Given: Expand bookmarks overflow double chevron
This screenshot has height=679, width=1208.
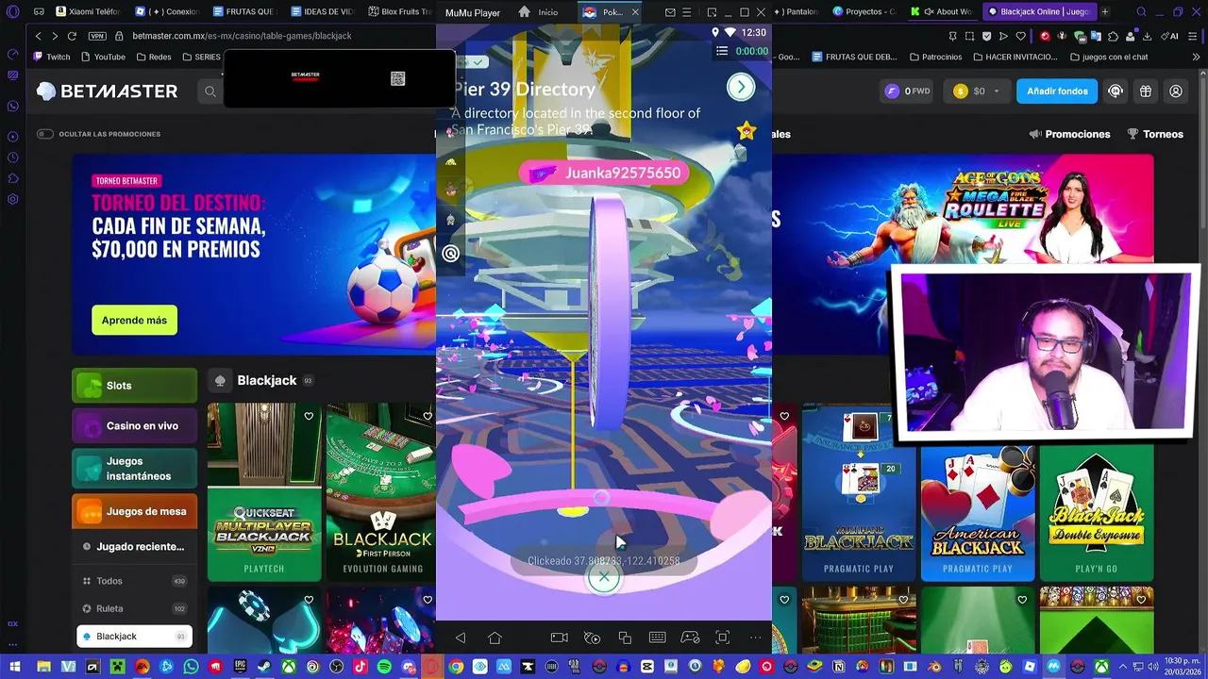Looking at the screenshot, I should tap(1197, 57).
